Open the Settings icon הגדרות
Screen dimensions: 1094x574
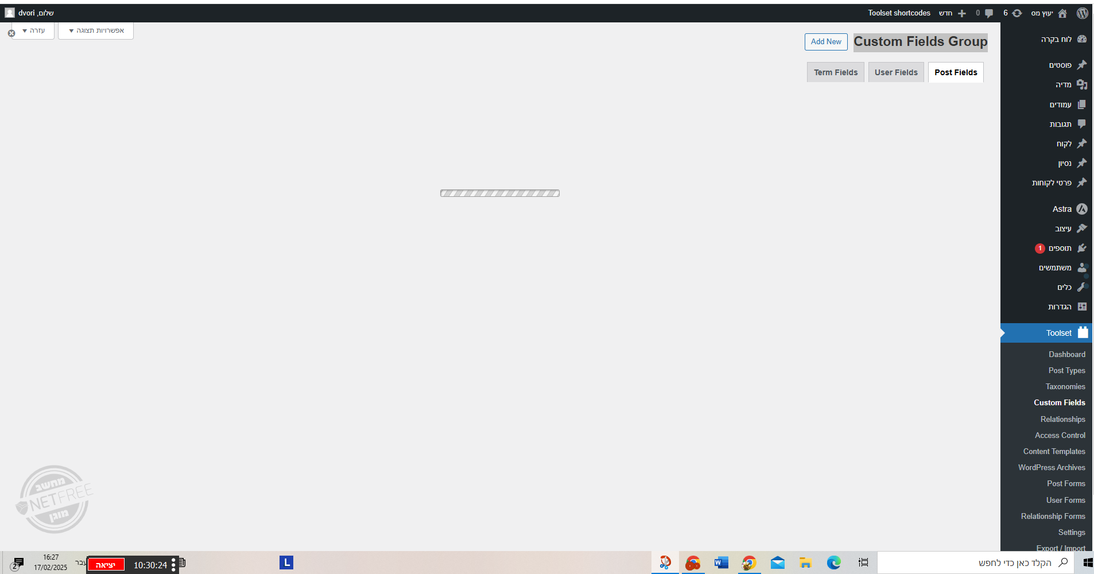click(x=1082, y=307)
